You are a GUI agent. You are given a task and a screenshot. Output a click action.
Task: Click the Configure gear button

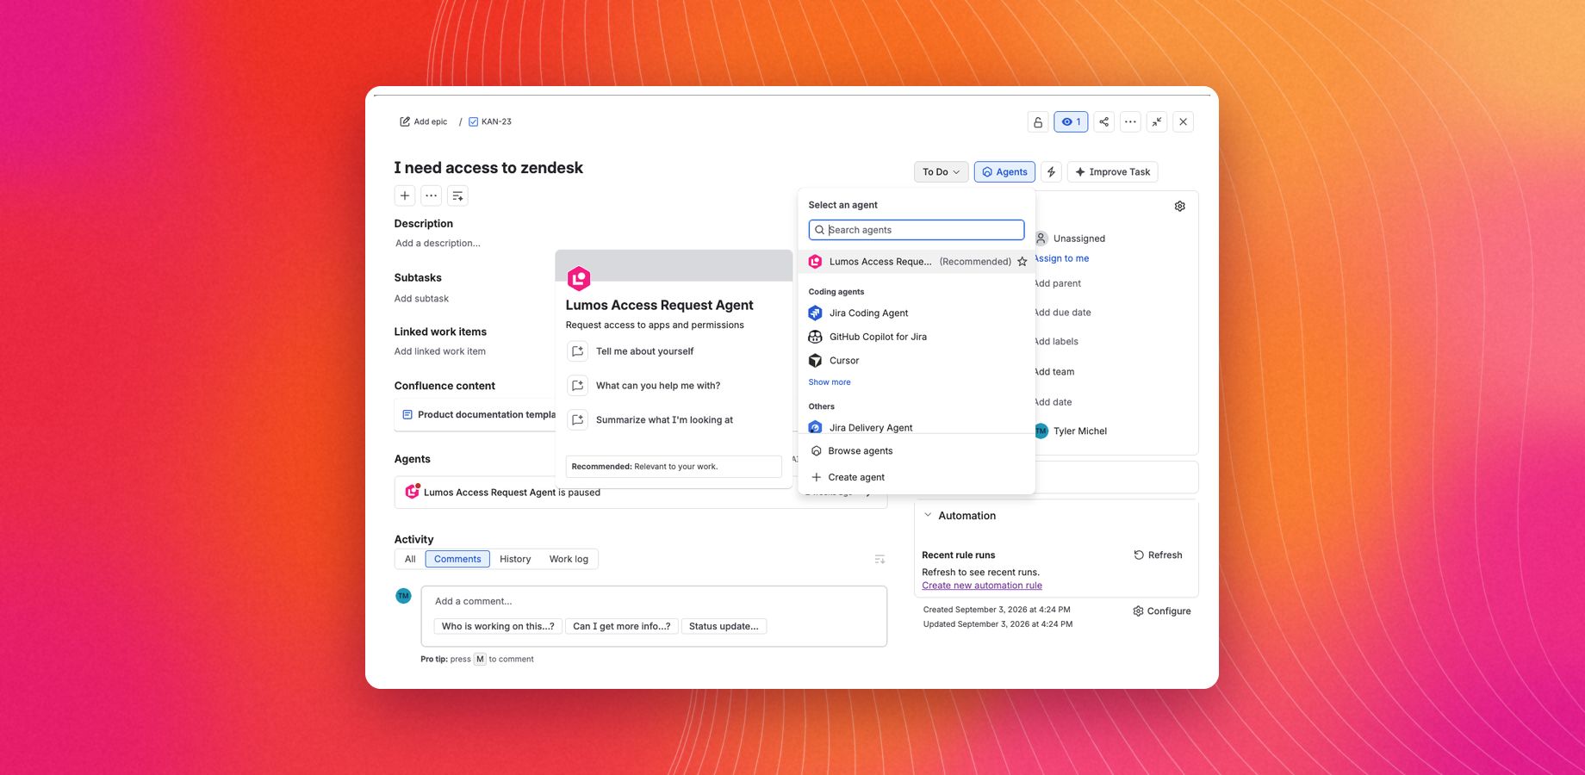coord(1161,611)
